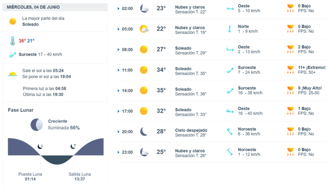Click the Fase Lunar heading
The width and height of the screenshot is (327, 190).
(21, 110)
